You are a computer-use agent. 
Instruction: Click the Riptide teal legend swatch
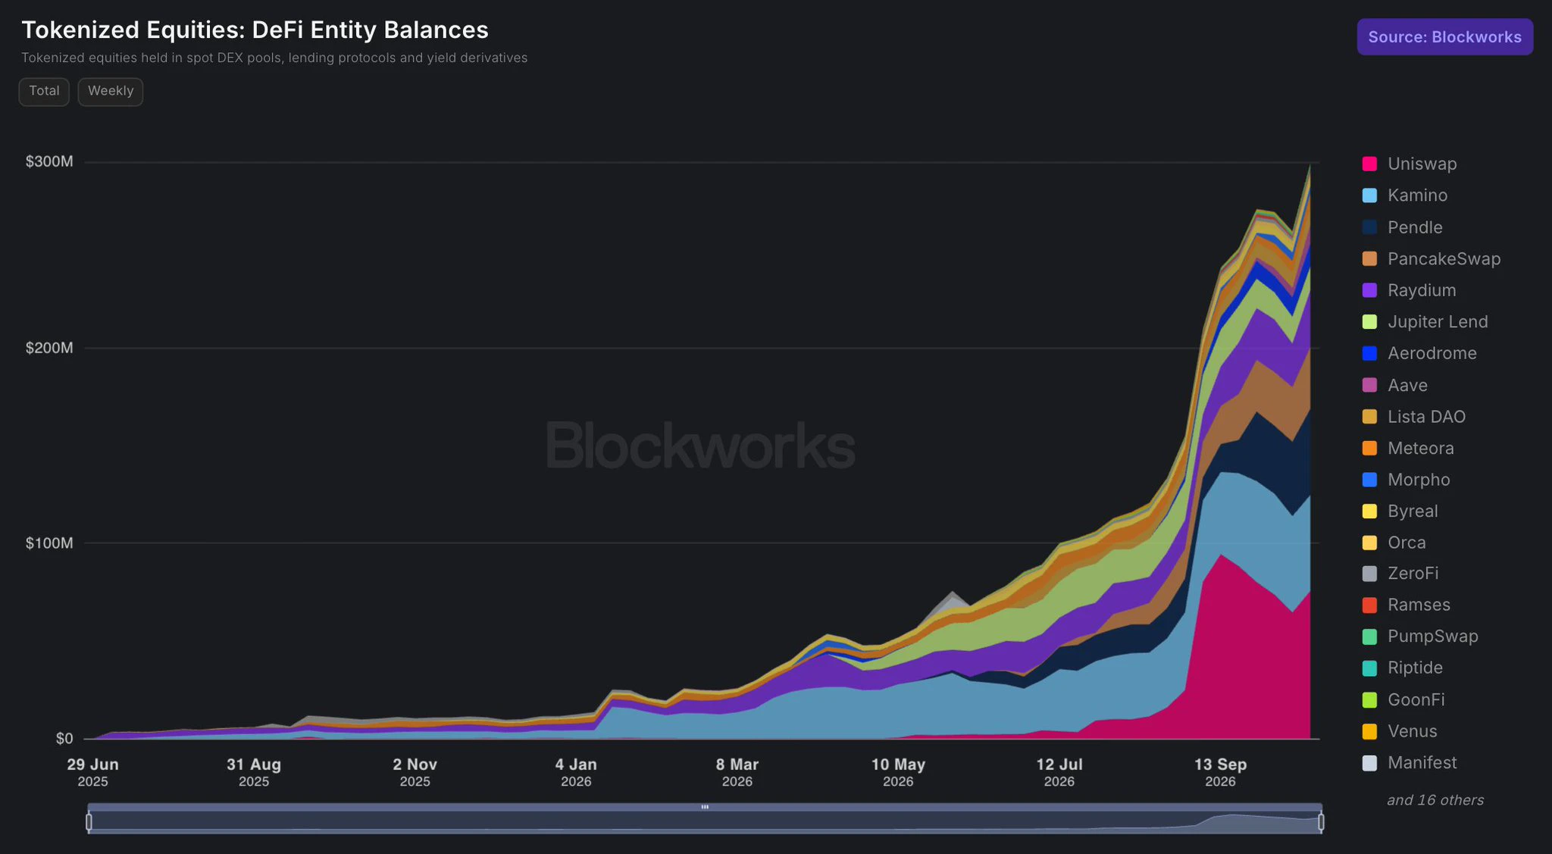(1369, 668)
